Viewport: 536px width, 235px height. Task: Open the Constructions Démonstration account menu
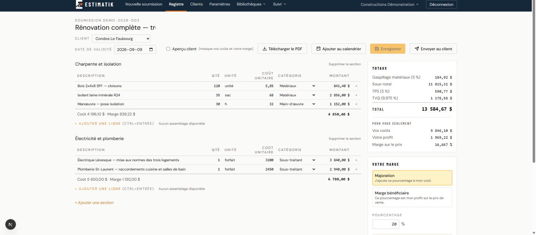(x=389, y=4)
